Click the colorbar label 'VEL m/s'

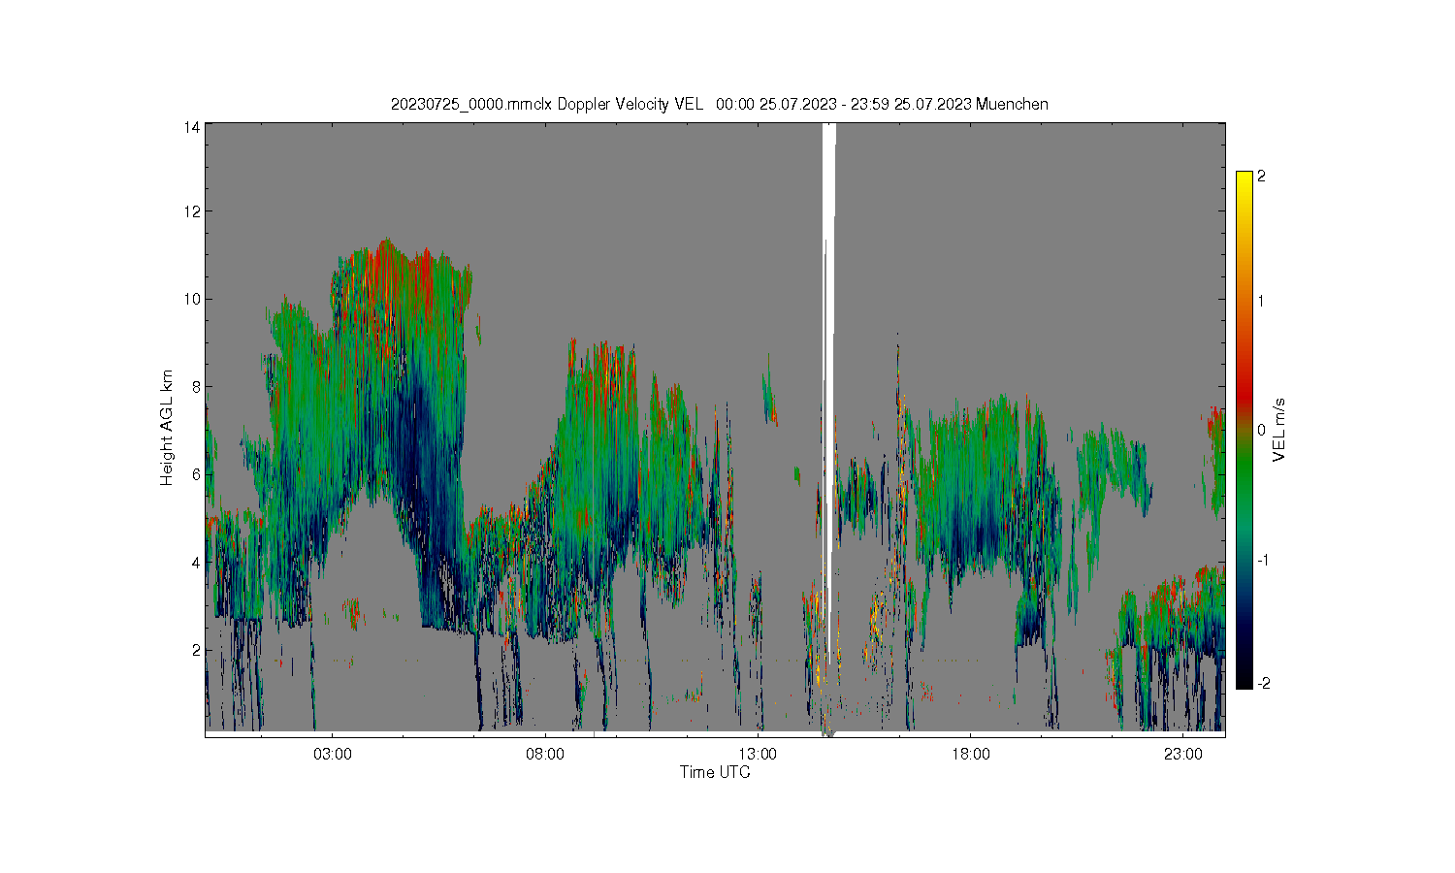coord(1279,430)
